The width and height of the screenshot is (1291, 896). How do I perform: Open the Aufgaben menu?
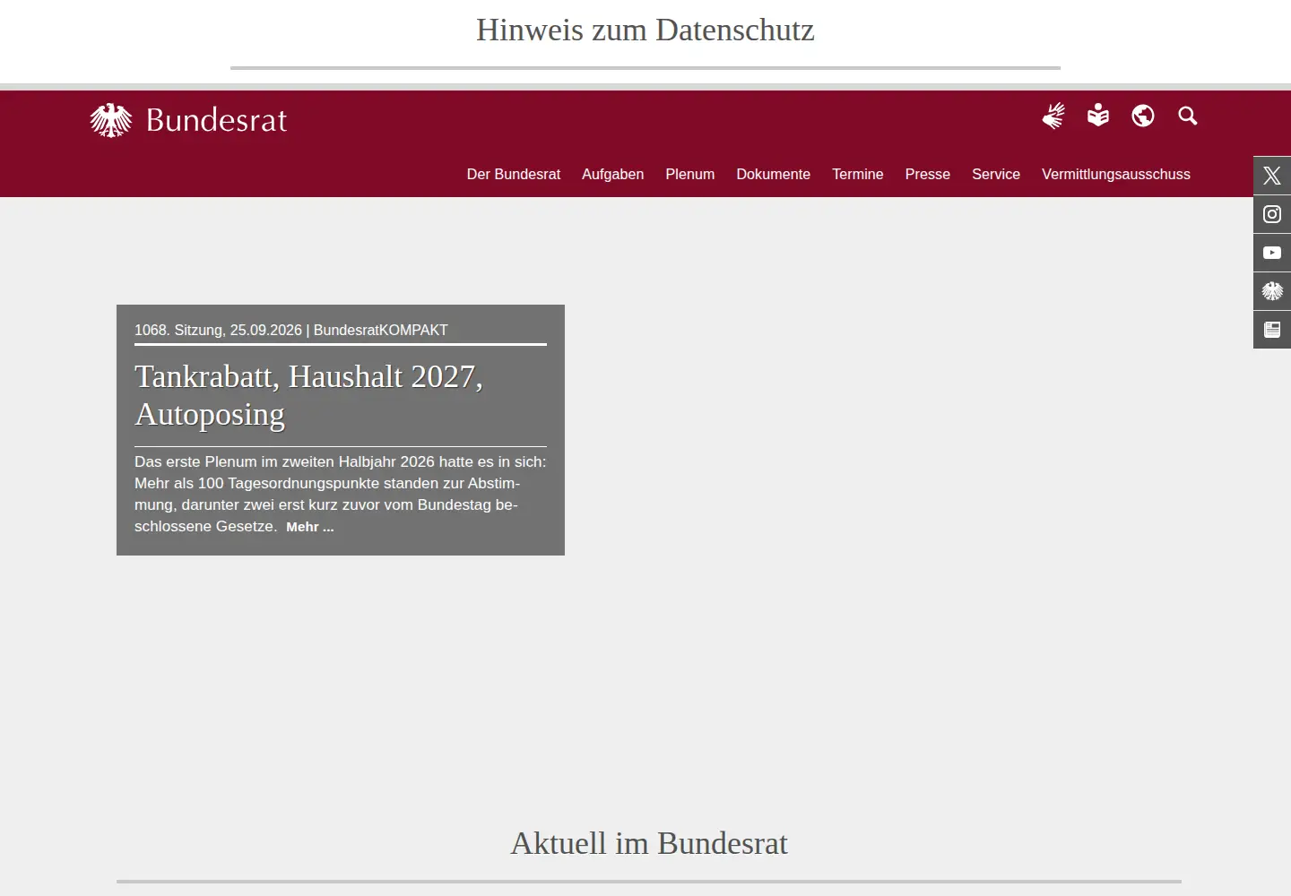[x=613, y=174]
